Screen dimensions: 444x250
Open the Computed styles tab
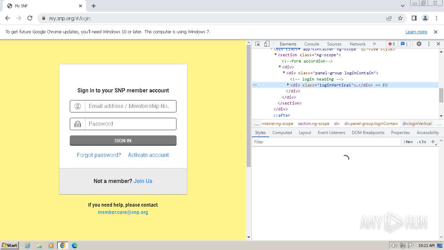282,133
